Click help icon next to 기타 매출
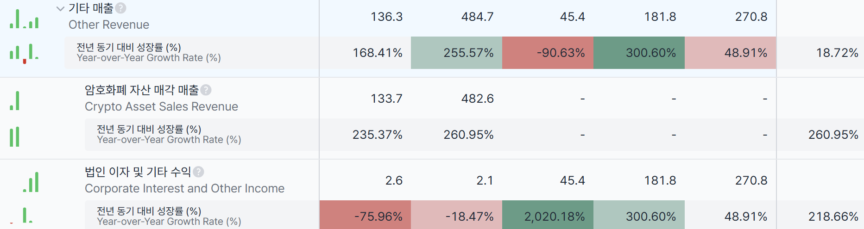864x229 pixels. click(120, 8)
